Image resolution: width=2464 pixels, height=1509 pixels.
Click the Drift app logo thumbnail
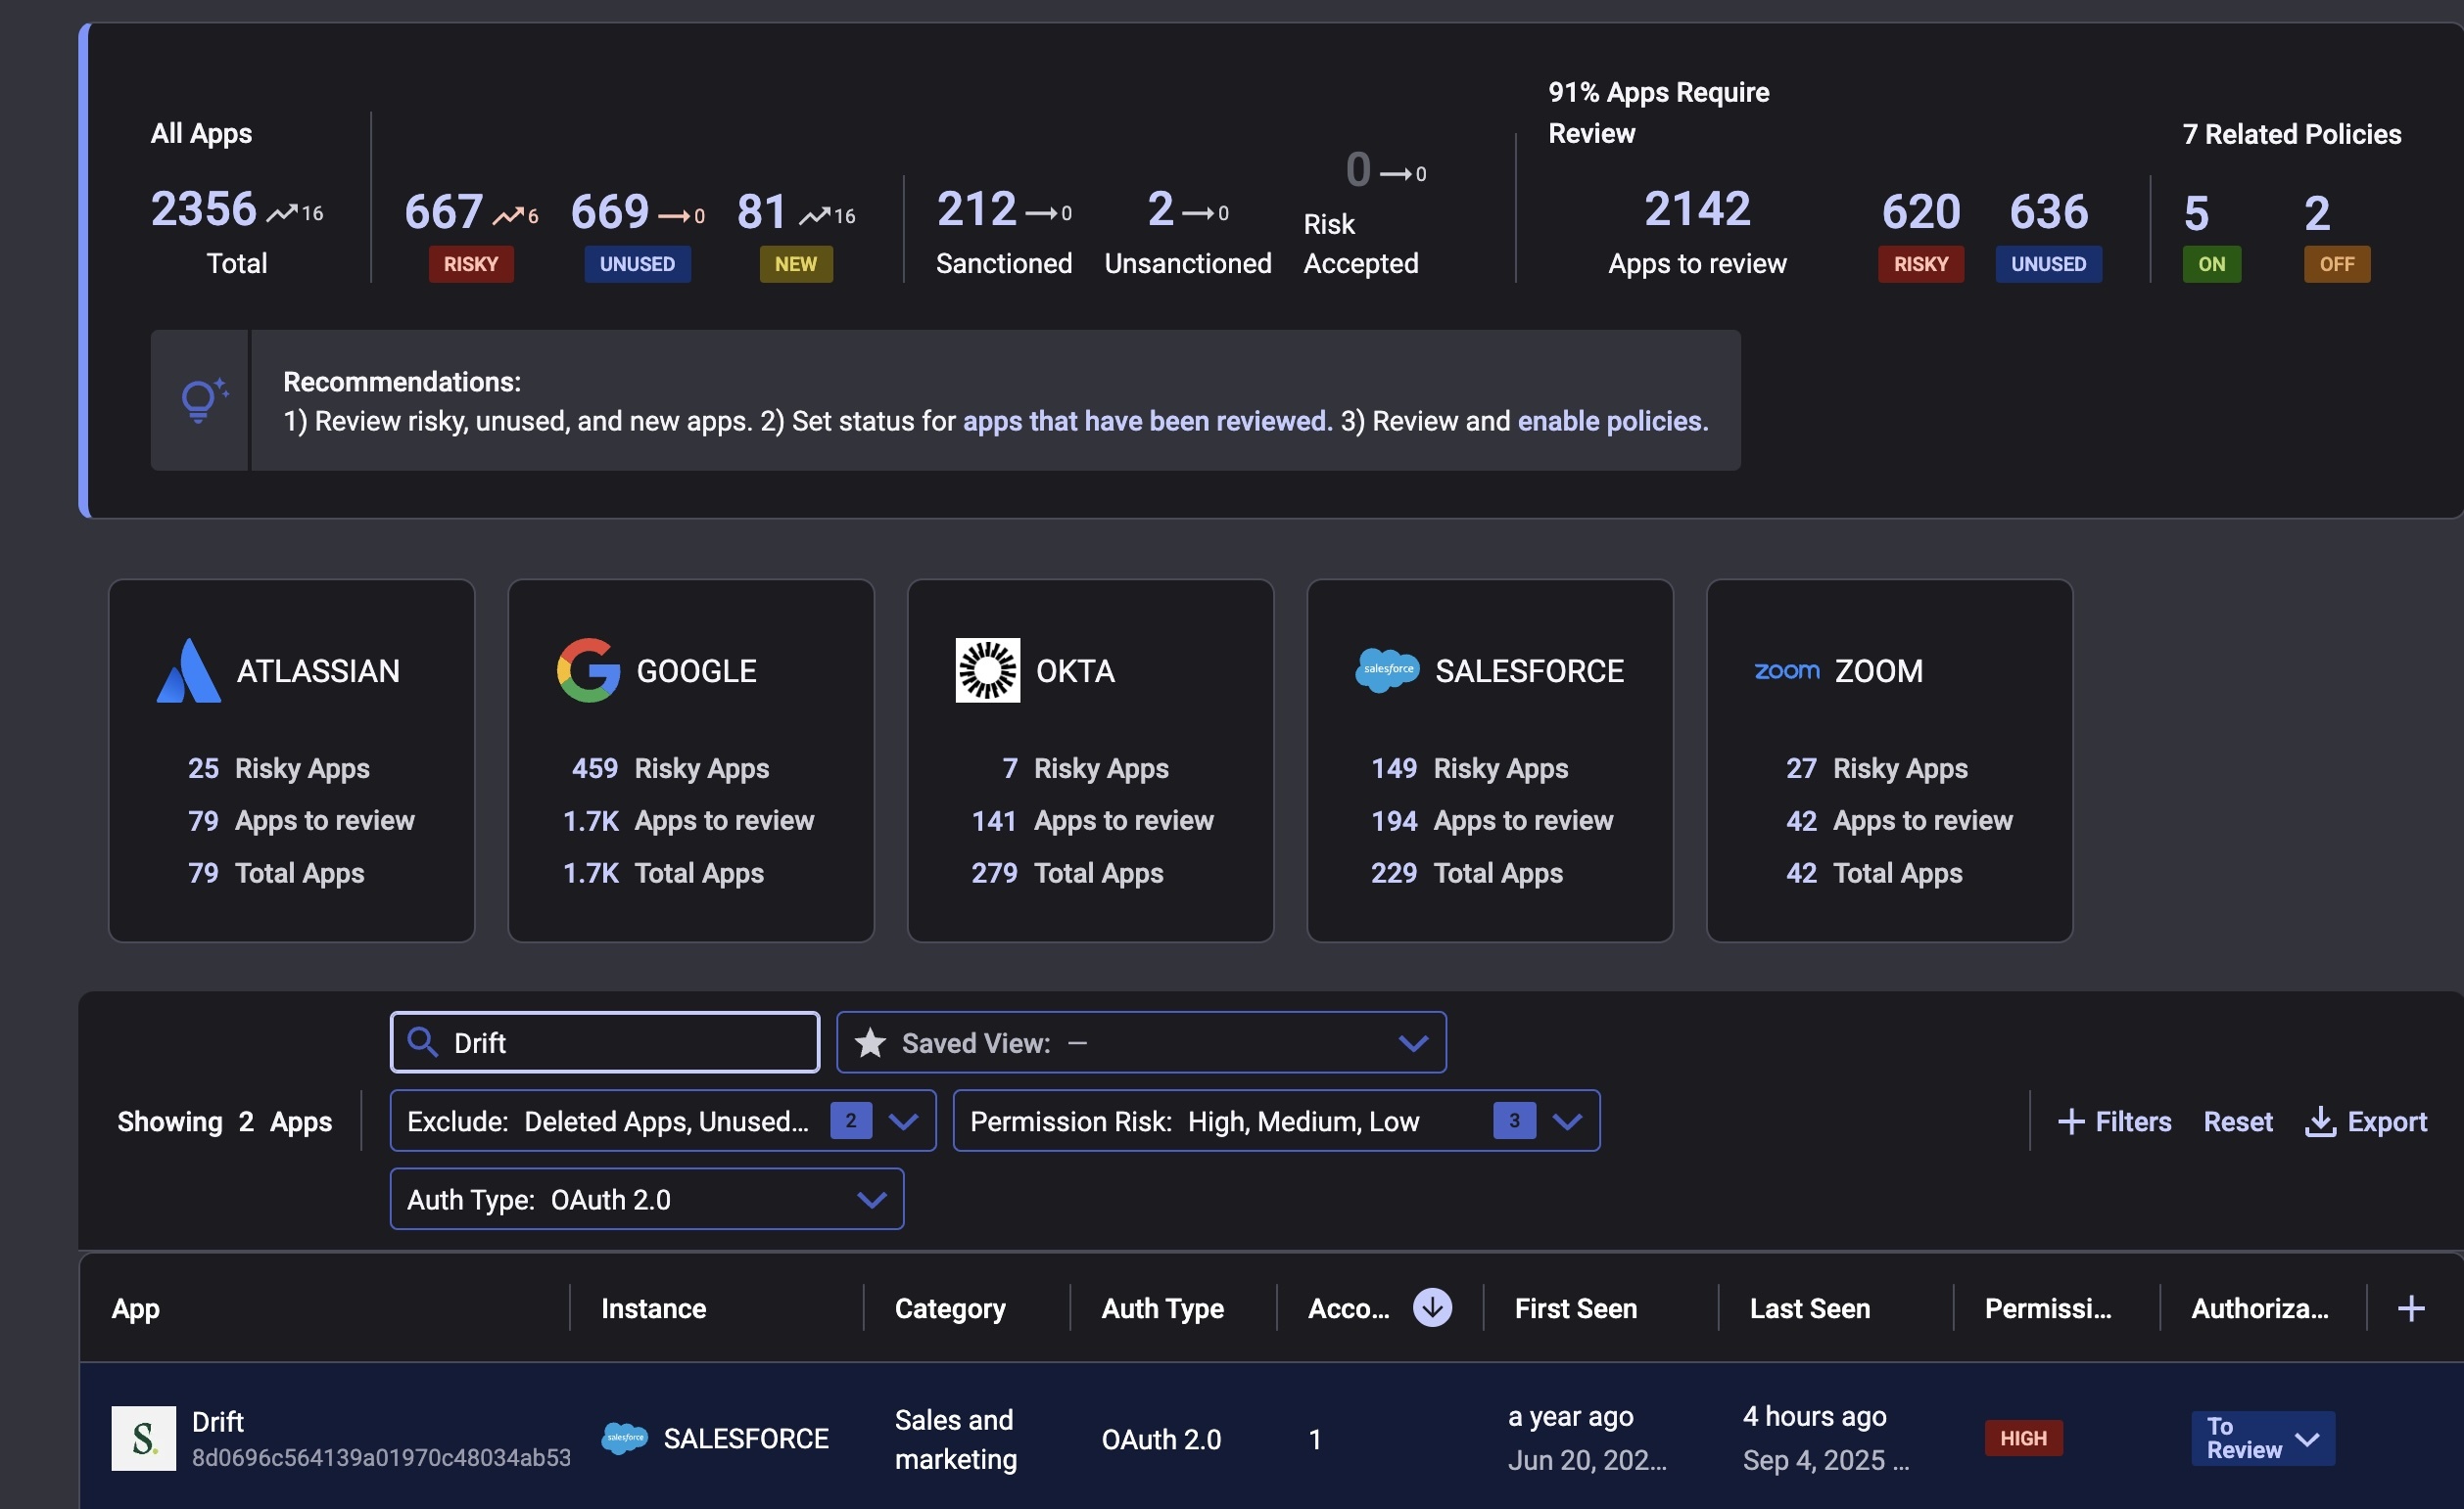click(x=143, y=1438)
